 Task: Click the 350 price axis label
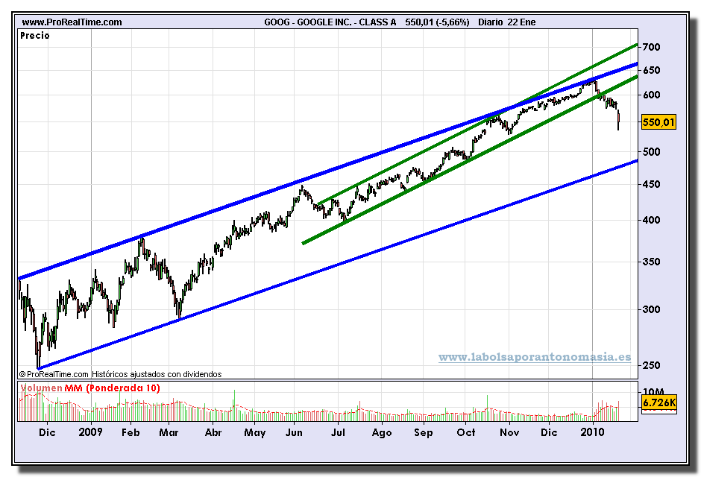(x=651, y=262)
